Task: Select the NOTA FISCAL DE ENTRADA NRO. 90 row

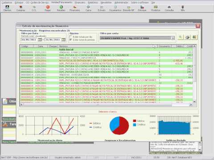Action: click(x=106, y=60)
